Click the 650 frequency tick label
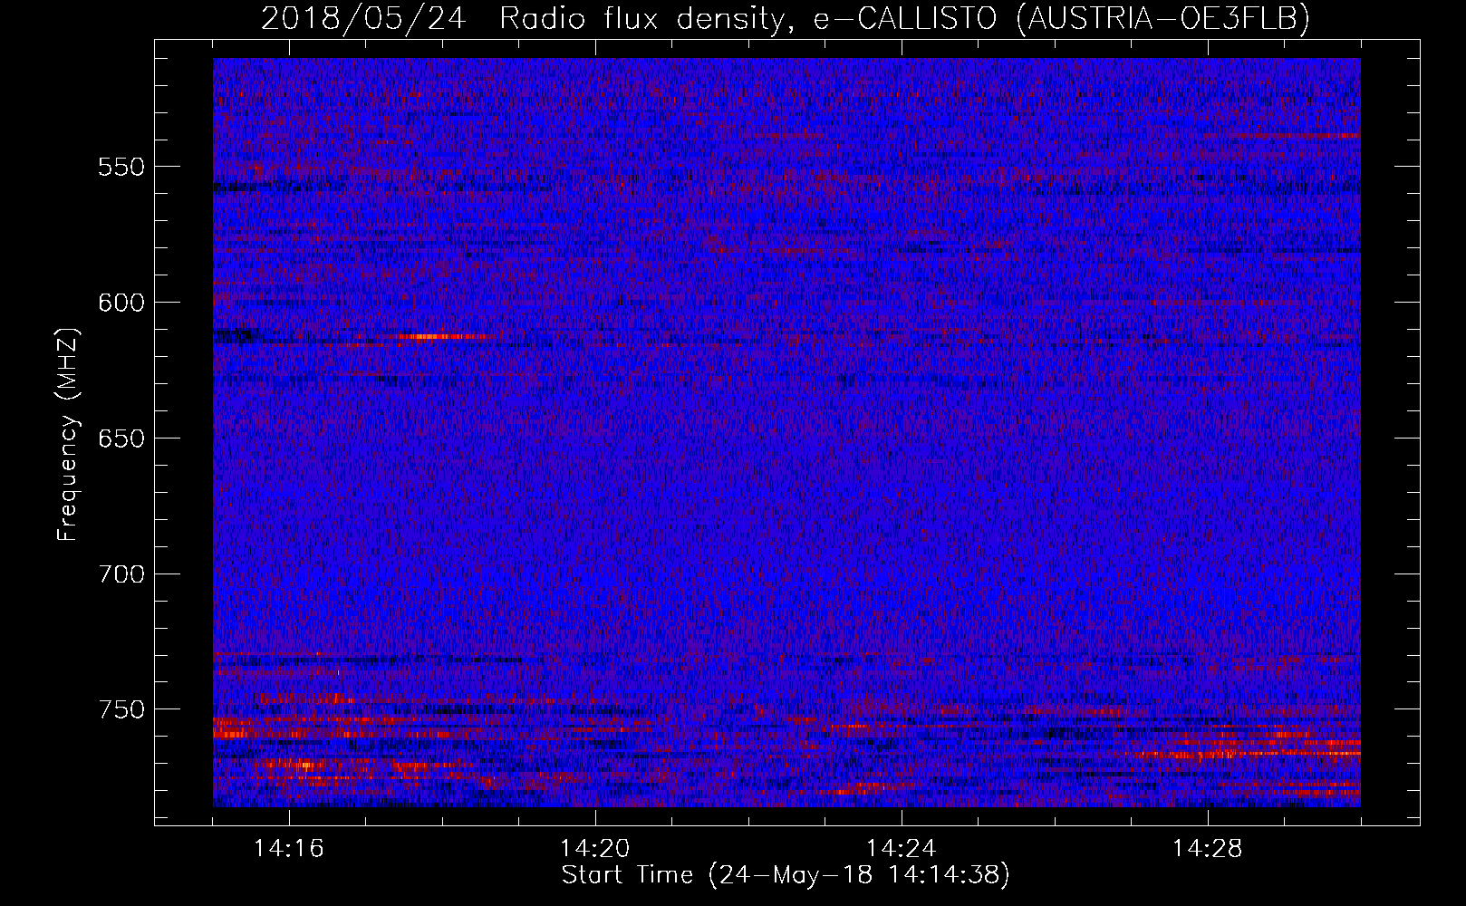The width and height of the screenshot is (1466, 906). tap(121, 439)
